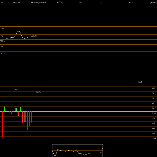
Task: Select the 73.83 value label
Action: [16, 90]
